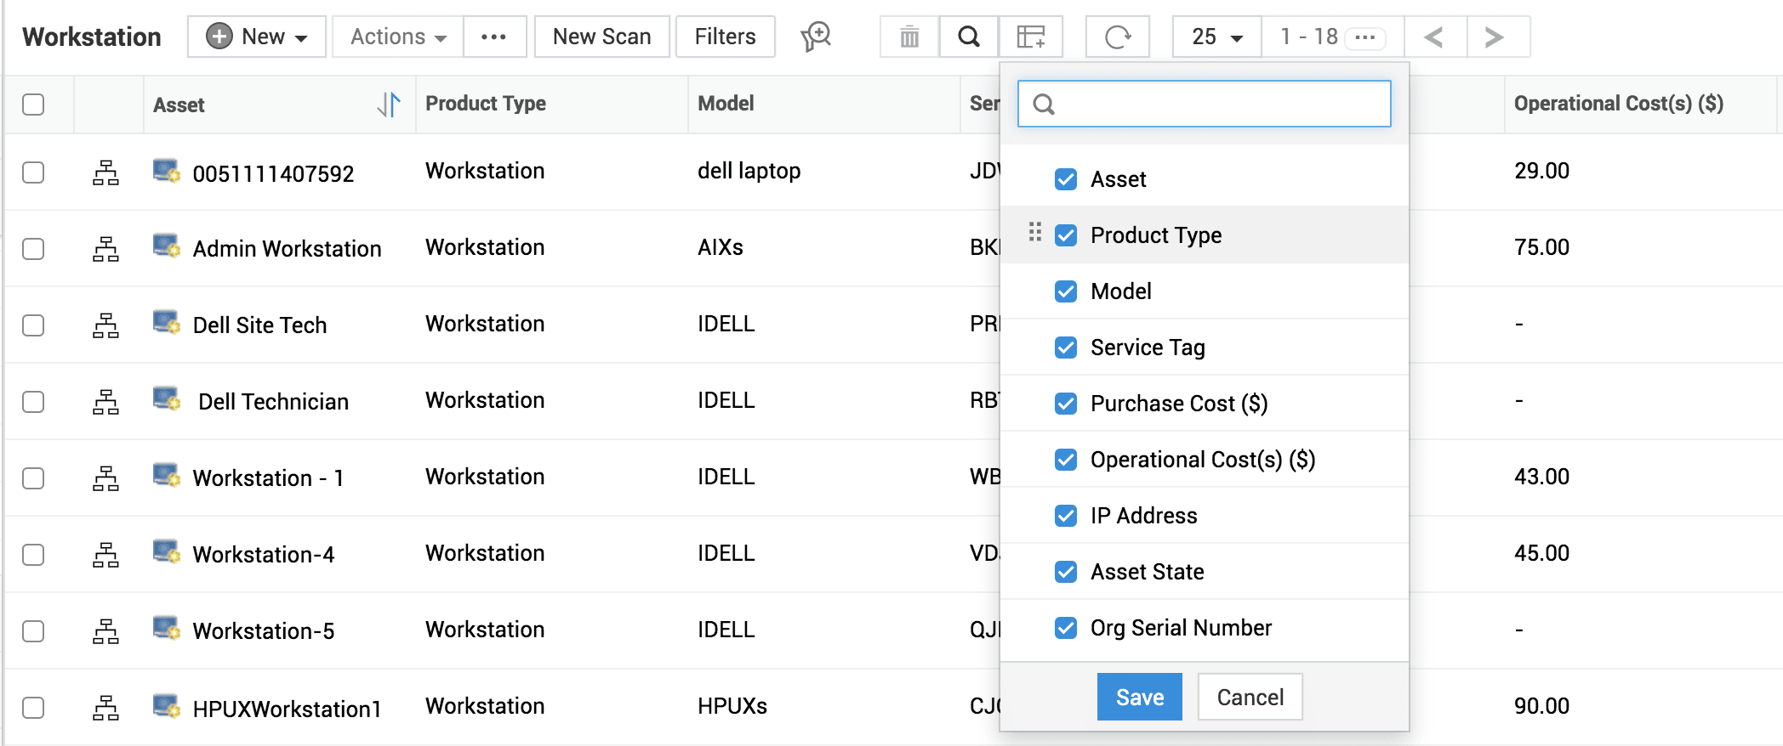The image size is (1783, 746).
Task: Click the Filters button
Action: tap(725, 37)
